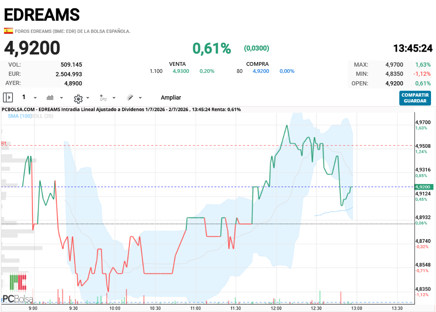
Task: Expand the indicators dropdown arrow
Action: [114, 98]
